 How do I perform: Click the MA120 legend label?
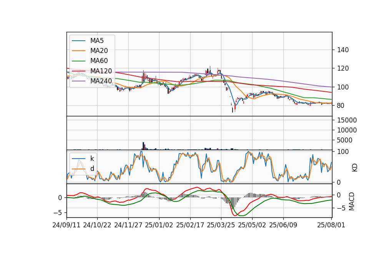click(101, 71)
